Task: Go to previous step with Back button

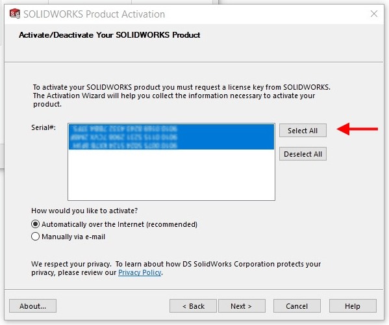Action: 193,306
